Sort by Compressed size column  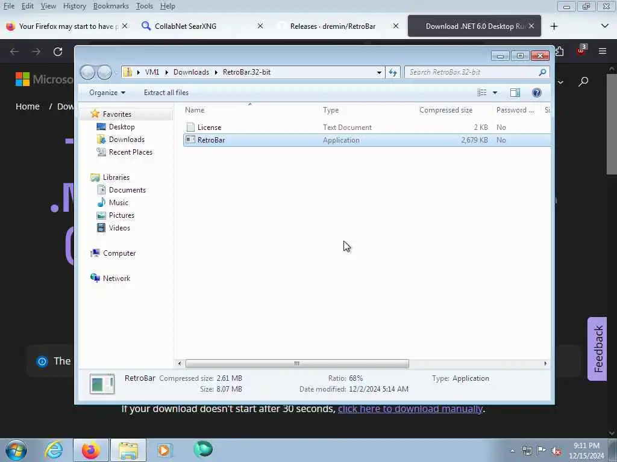(x=454, y=110)
